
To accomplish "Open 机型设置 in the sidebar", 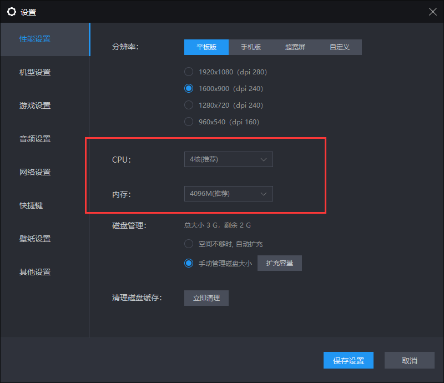I will [35, 72].
